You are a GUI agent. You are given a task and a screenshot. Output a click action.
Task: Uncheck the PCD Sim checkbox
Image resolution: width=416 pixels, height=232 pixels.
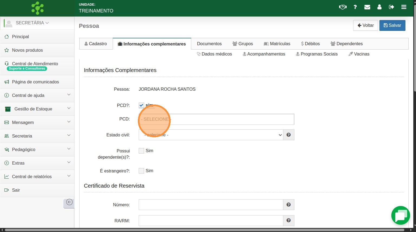141,105
